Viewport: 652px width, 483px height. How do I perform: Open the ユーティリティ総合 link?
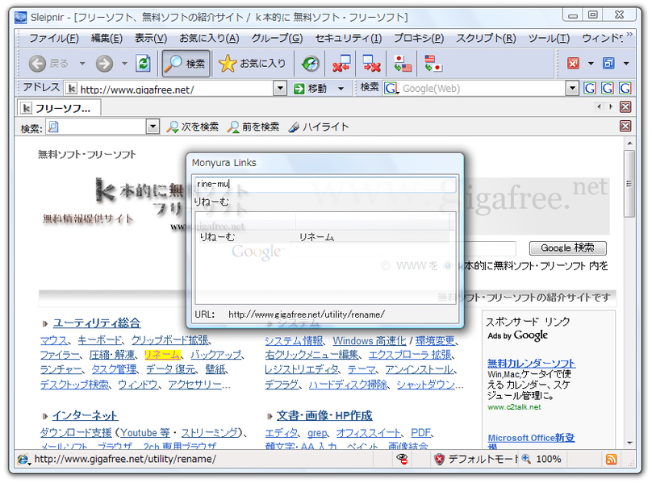pyautogui.click(x=97, y=323)
